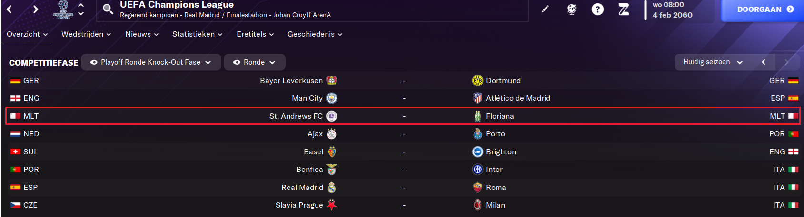Go back with the left arrow
This screenshot has width=804, height=217.
click(x=9, y=9)
